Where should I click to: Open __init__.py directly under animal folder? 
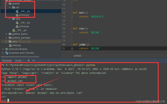(21, 30)
